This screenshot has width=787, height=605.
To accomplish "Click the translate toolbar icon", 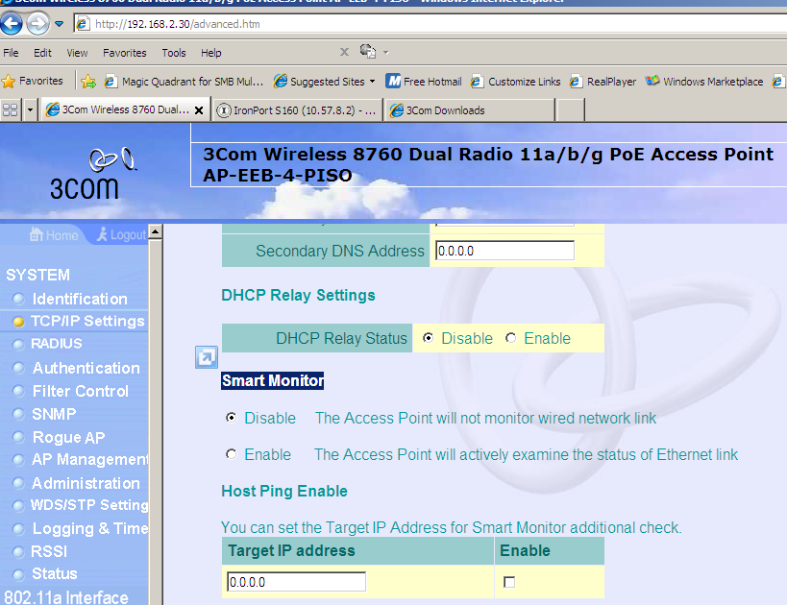I will pyautogui.click(x=367, y=51).
